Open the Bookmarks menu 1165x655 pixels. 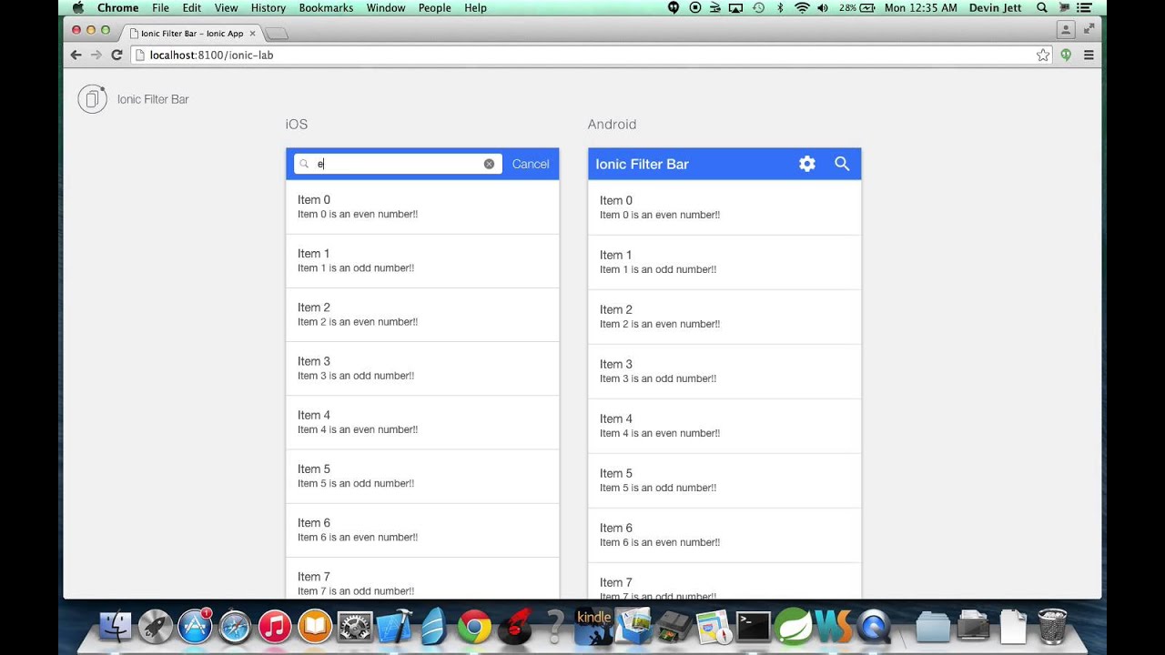tap(327, 7)
